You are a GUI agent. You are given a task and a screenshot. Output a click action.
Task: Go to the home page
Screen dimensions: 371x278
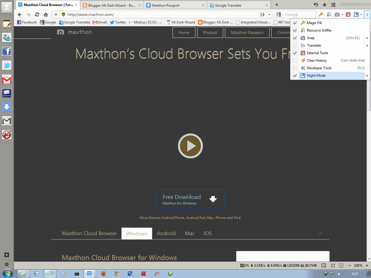pos(46,14)
